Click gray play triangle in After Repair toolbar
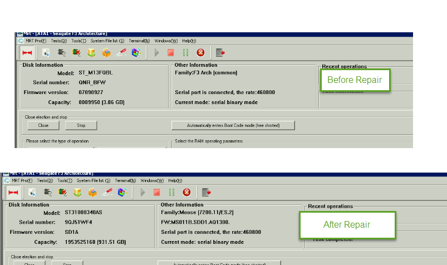The height and width of the screenshot is (265, 447). coord(143,193)
